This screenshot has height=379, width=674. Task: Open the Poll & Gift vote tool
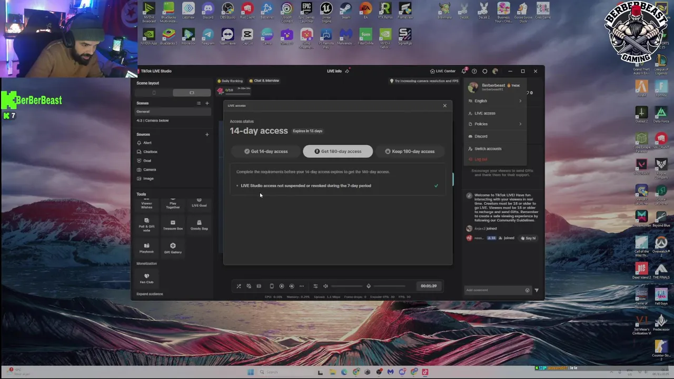(x=146, y=225)
